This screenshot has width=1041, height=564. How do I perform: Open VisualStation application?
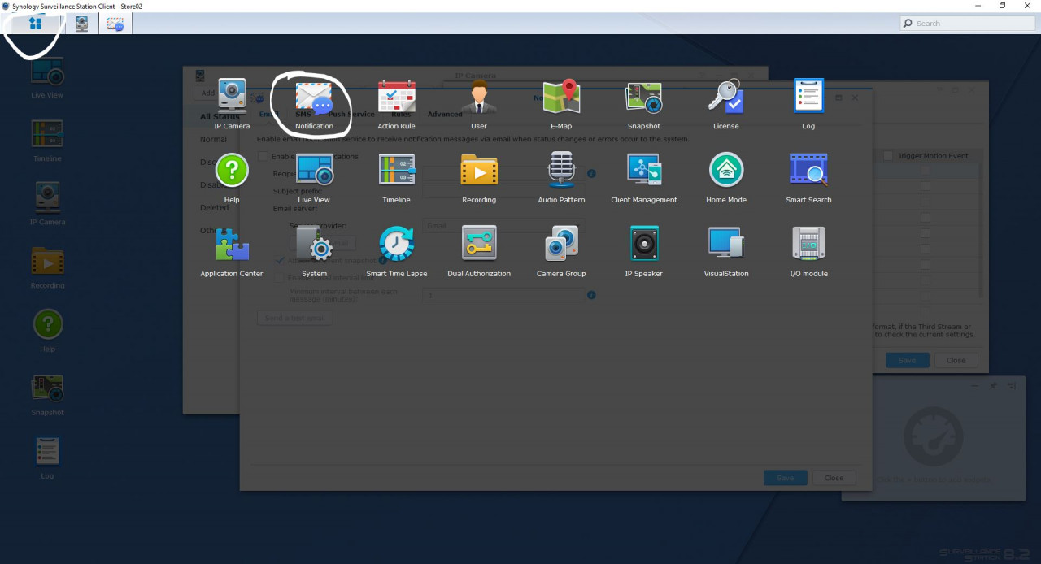(725, 252)
